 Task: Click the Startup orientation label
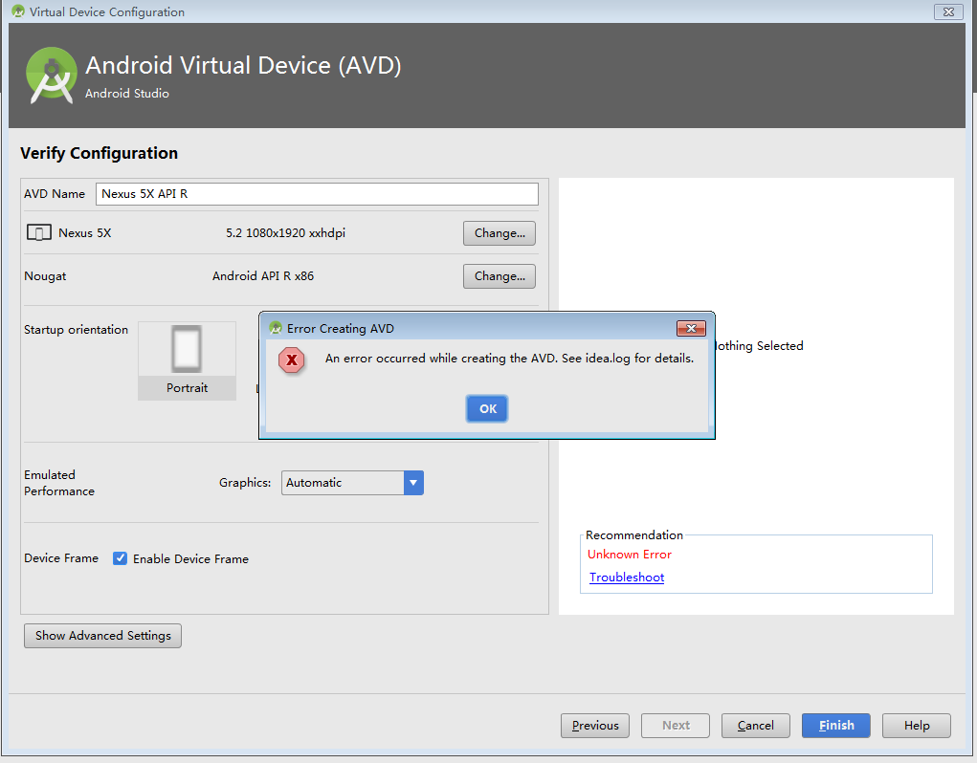click(76, 329)
